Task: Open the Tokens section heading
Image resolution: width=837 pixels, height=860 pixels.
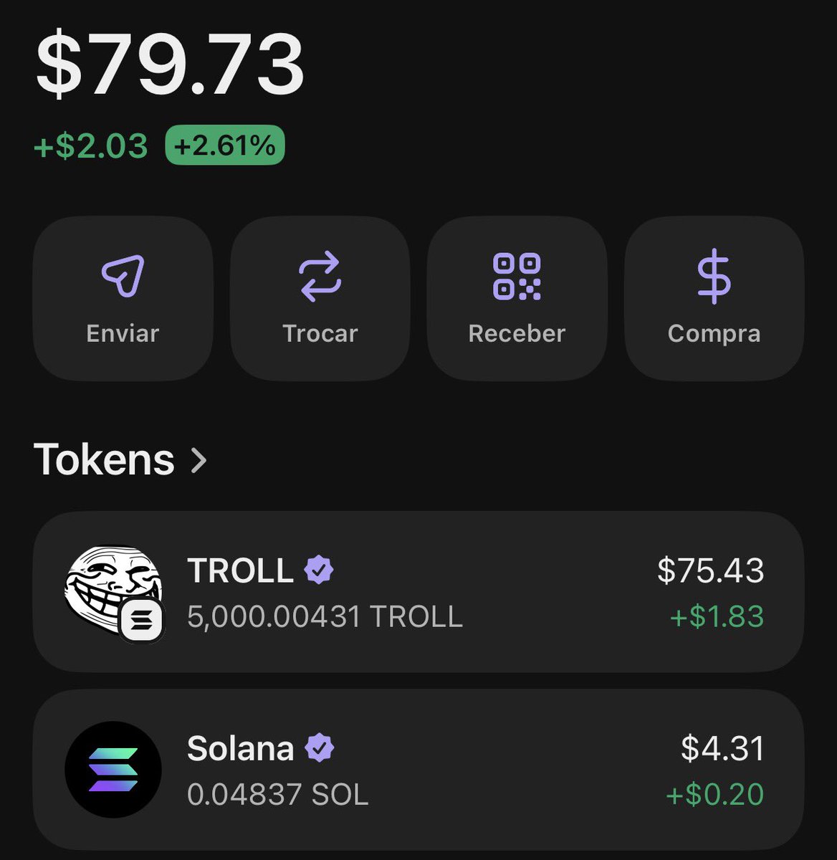Action: click(105, 459)
